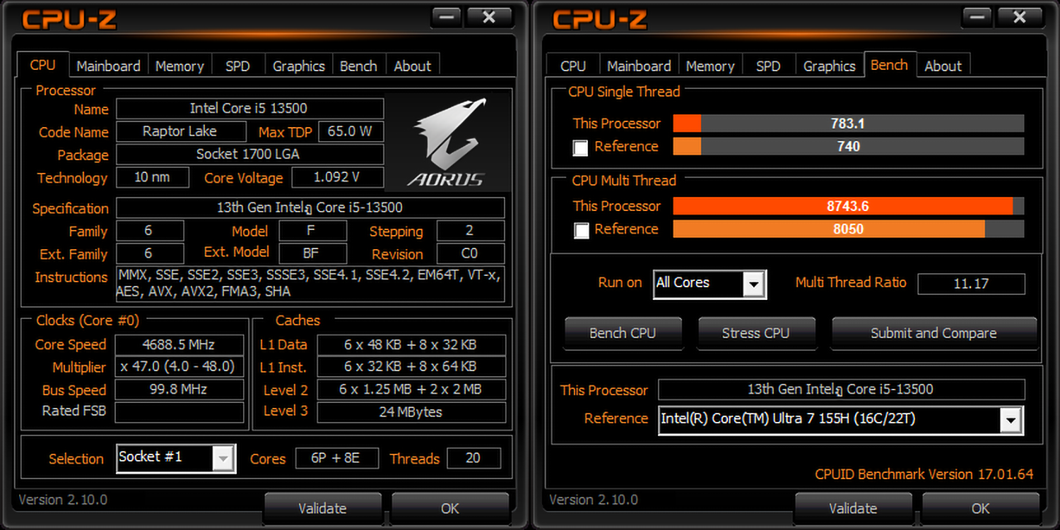Click the Multiplier value x 47.0
Image resolution: width=1060 pixels, height=530 pixels.
(179, 367)
